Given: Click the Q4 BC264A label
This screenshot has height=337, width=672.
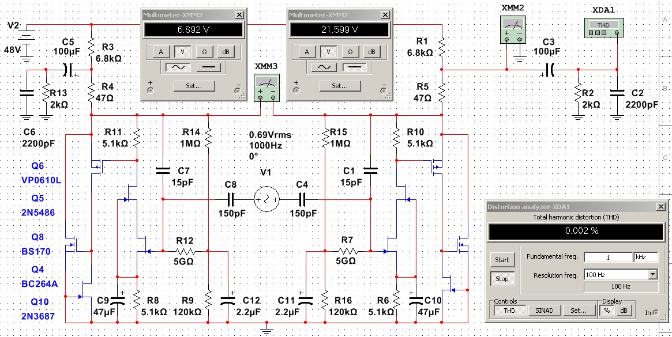Looking at the screenshot, I should click(x=39, y=277).
